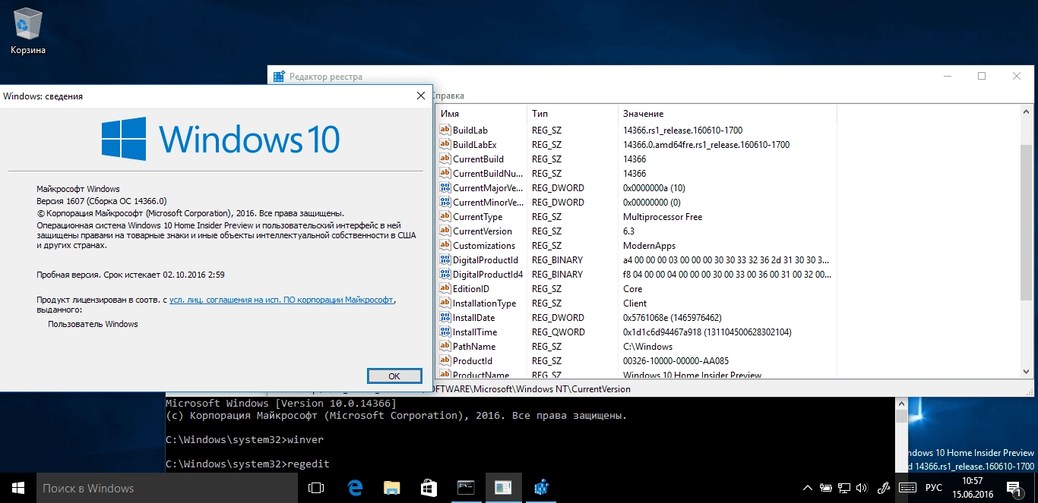This screenshot has height=503, width=1038.
Task: Click the CurrentType value icon
Action: click(445, 216)
